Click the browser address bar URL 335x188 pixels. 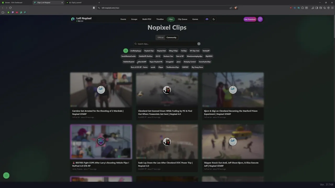pyautogui.click(x=110, y=8)
